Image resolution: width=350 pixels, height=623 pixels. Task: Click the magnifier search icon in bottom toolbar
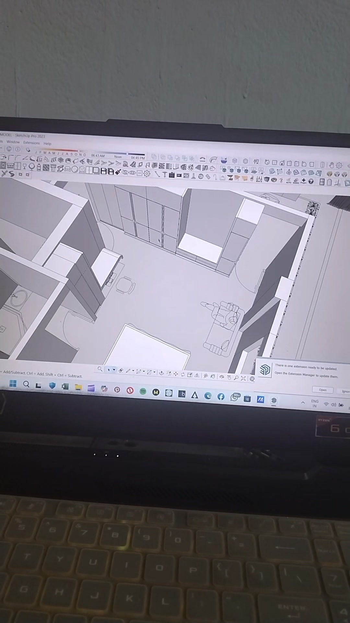click(100, 369)
